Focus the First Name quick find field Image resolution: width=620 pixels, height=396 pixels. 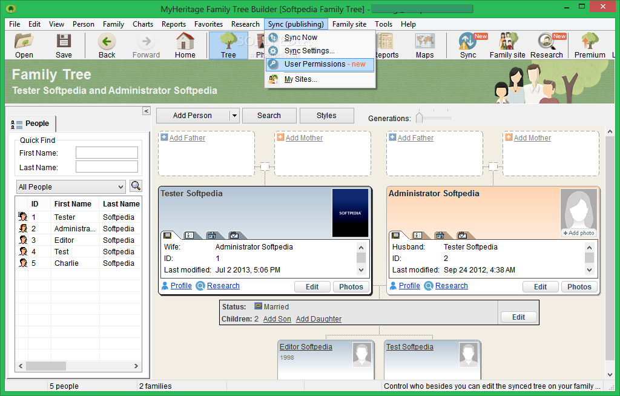[x=107, y=153]
